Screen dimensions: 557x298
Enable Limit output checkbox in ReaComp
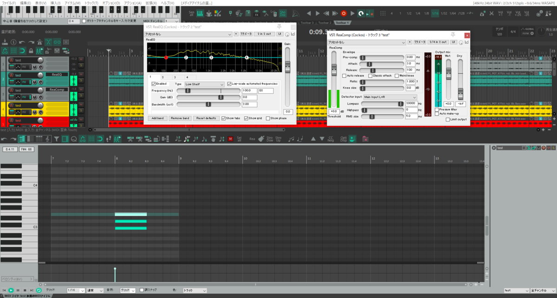coord(448,120)
